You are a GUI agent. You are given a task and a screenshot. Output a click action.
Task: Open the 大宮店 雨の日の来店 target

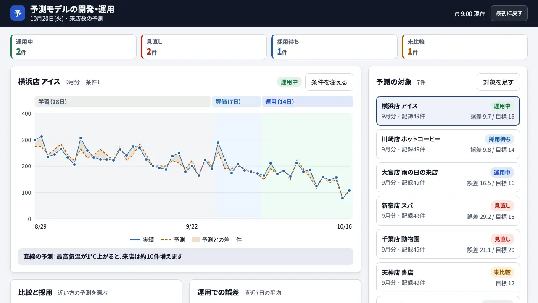448,177
